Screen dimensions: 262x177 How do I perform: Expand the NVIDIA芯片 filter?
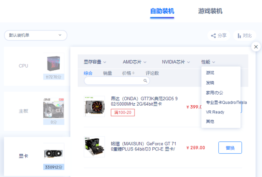(x=176, y=62)
